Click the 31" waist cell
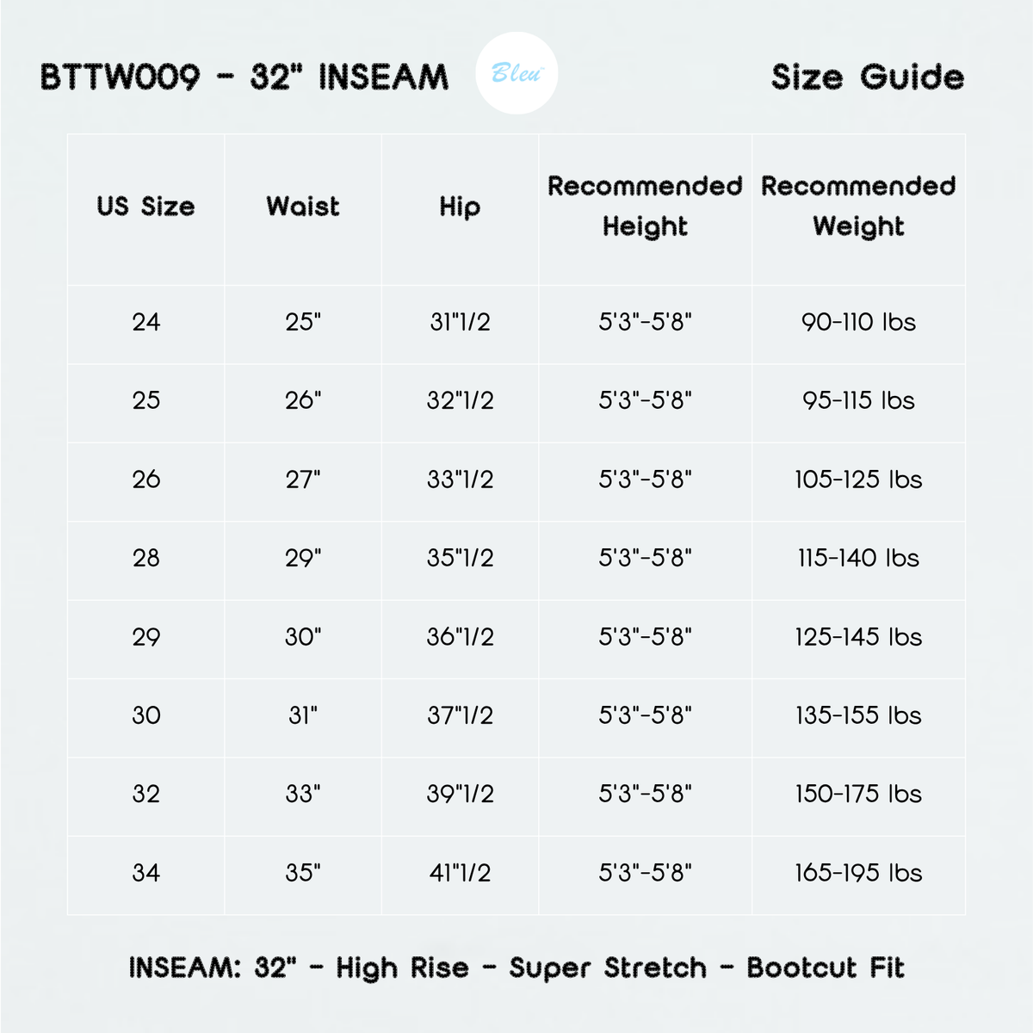Image resolution: width=1033 pixels, height=1033 pixels. 303,715
